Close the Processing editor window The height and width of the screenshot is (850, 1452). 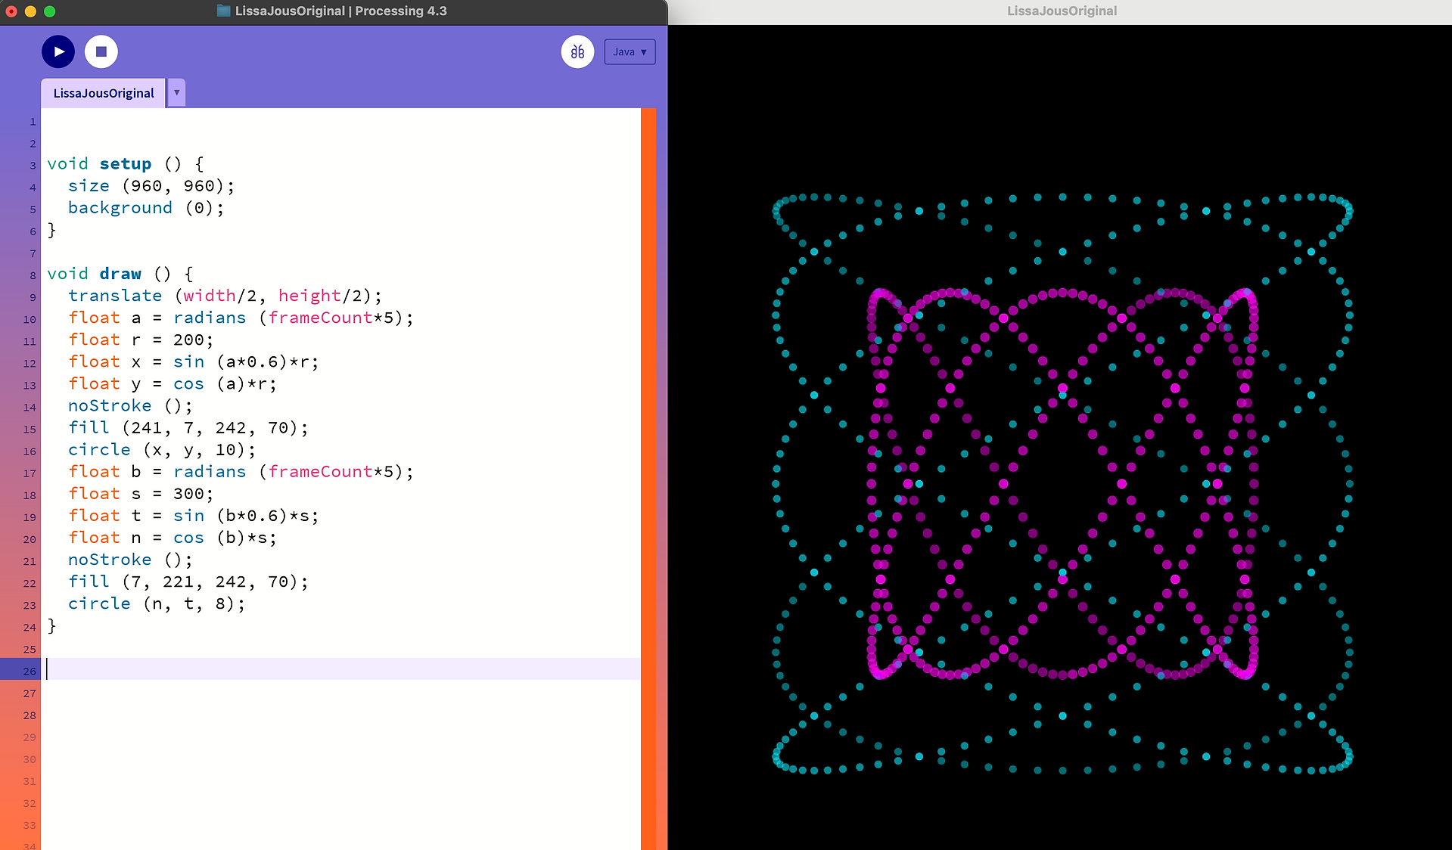[x=11, y=11]
